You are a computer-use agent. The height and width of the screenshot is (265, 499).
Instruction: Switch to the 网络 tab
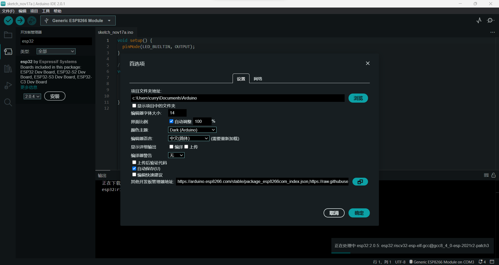click(258, 79)
